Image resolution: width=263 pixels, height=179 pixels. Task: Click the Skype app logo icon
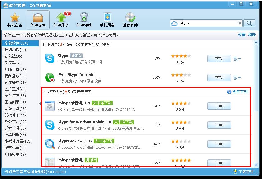pyautogui.click(x=50, y=59)
